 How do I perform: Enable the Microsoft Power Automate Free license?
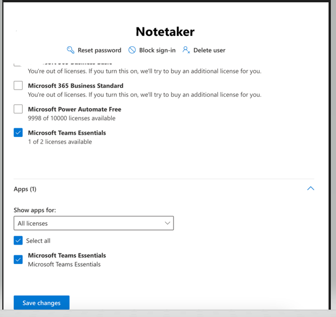(18, 109)
